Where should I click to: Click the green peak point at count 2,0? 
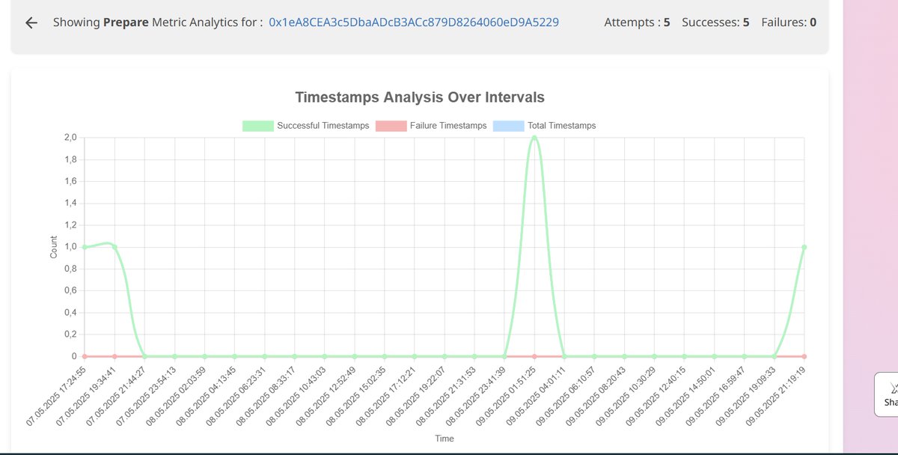click(534, 138)
